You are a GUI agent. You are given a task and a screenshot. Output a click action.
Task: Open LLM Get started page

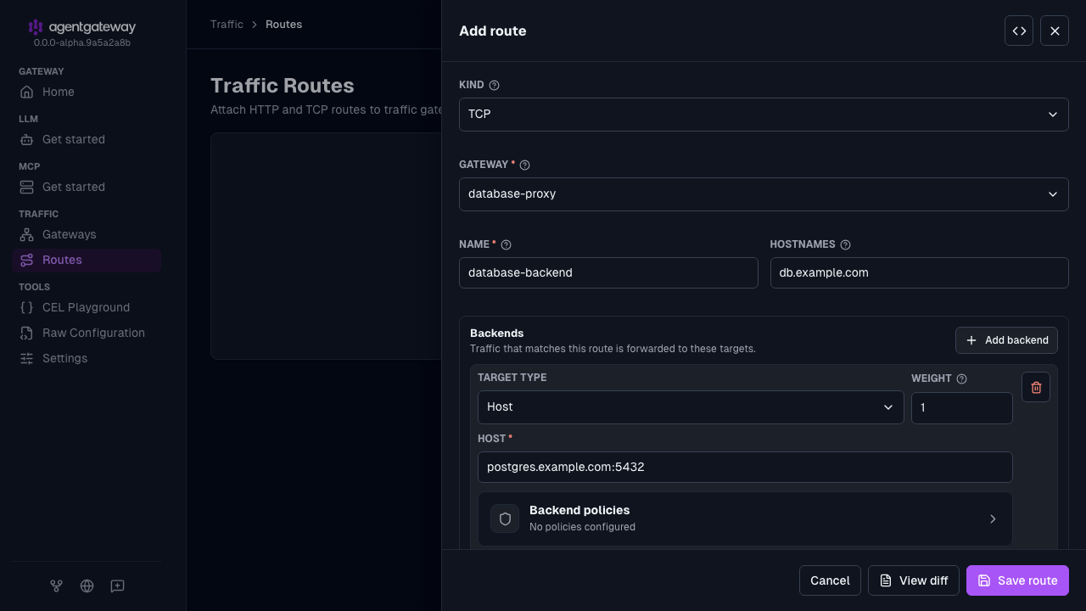click(x=86, y=139)
